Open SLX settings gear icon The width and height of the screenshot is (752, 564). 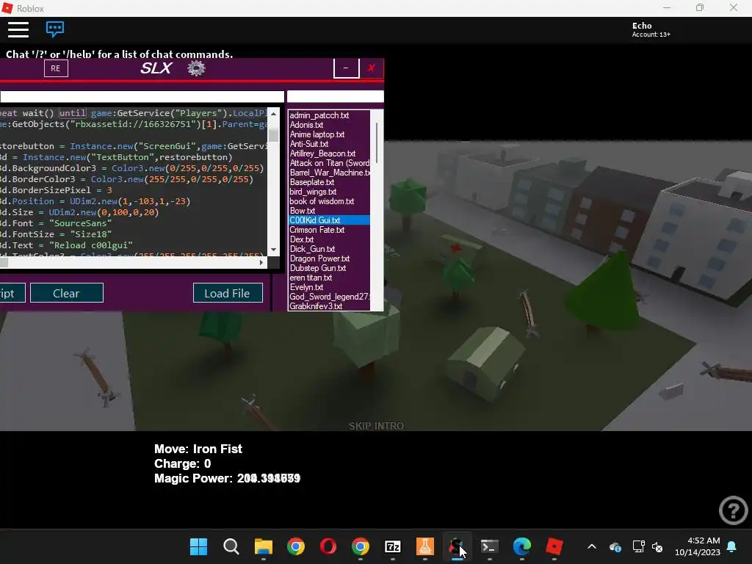pos(196,68)
